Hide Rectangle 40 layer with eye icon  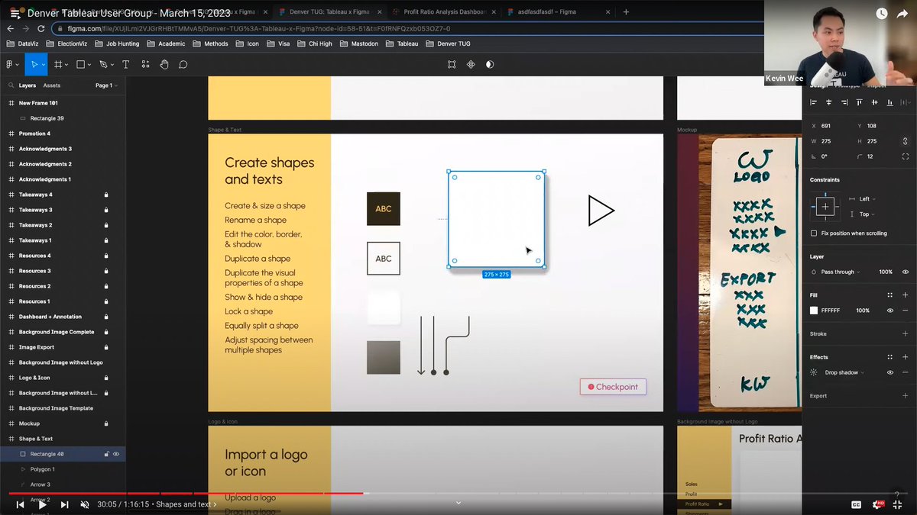[116, 454]
